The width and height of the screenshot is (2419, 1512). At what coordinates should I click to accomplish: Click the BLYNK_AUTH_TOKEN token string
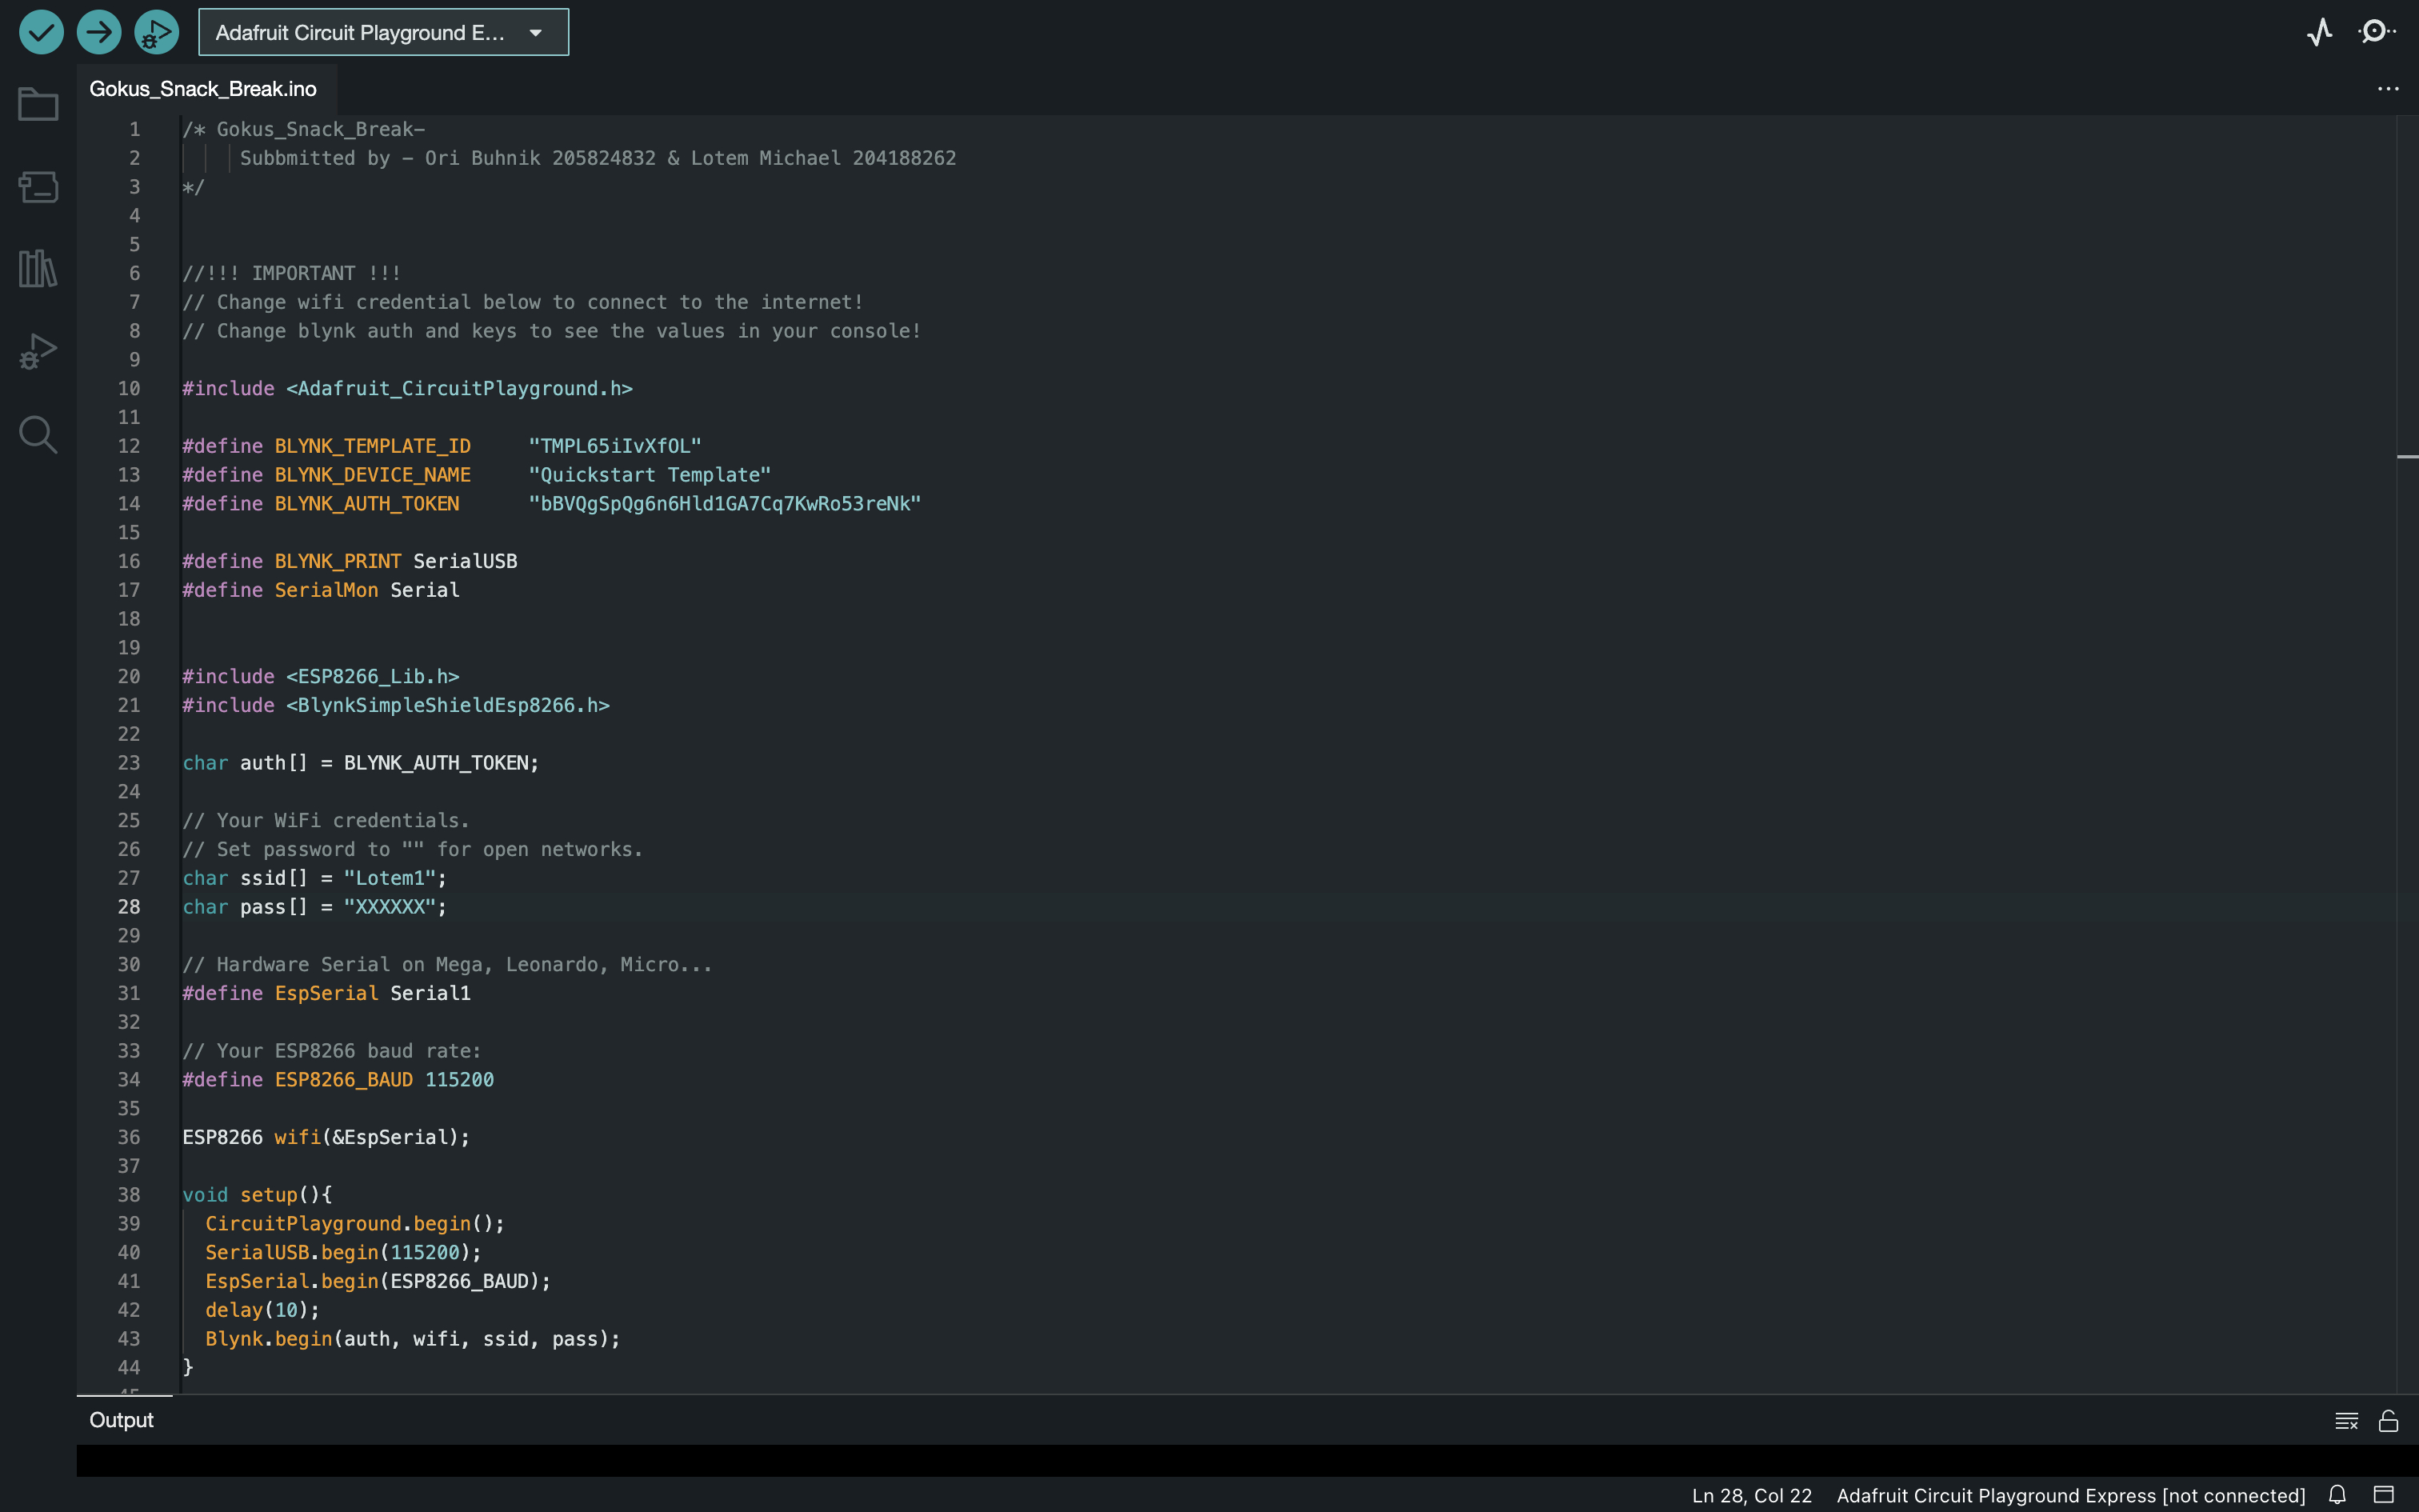click(x=725, y=504)
